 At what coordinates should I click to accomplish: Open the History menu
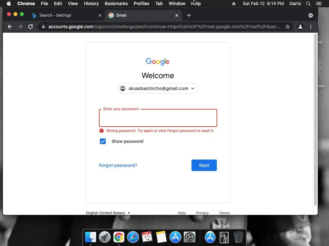91,4
